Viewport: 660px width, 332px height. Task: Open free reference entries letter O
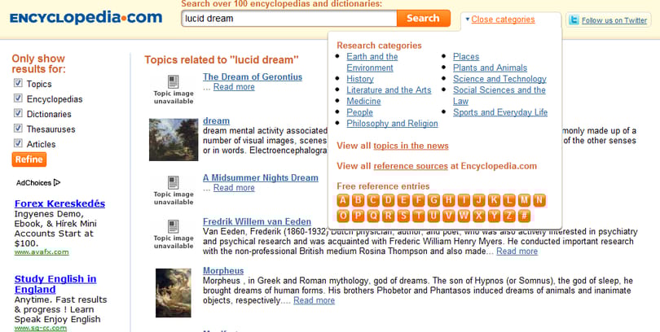click(343, 216)
